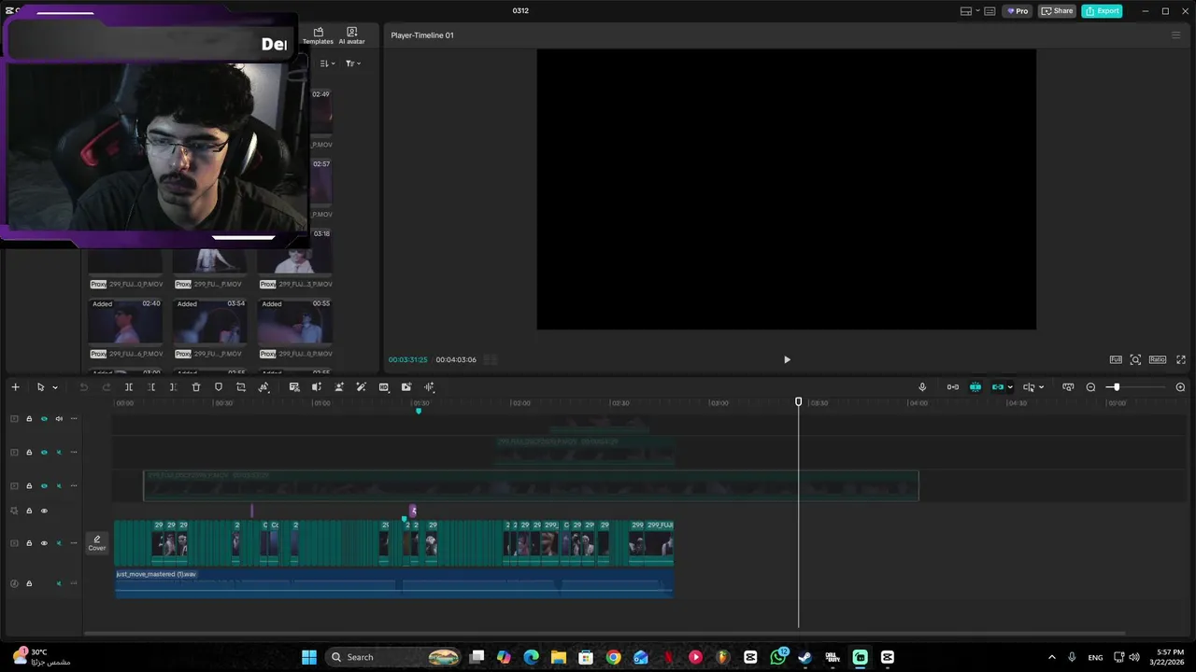The height and width of the screenshot is (672, 1196).
Task: Open the Windows Start menu
Action: tap(309, 657)
